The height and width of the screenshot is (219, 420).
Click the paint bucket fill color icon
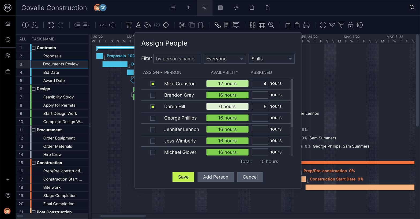[x=147, y=25]
